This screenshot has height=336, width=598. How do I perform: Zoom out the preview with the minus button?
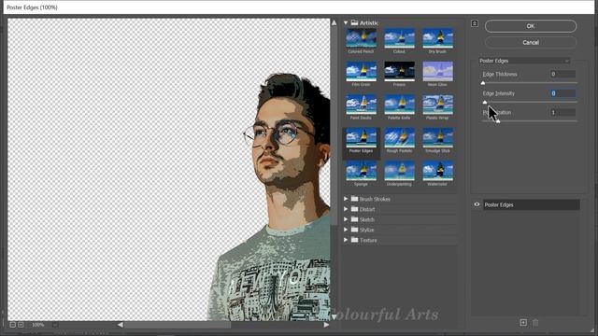(12, 325)
